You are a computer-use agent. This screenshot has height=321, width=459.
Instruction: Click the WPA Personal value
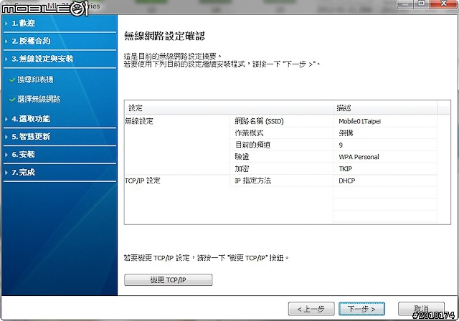tap(359, 157)
